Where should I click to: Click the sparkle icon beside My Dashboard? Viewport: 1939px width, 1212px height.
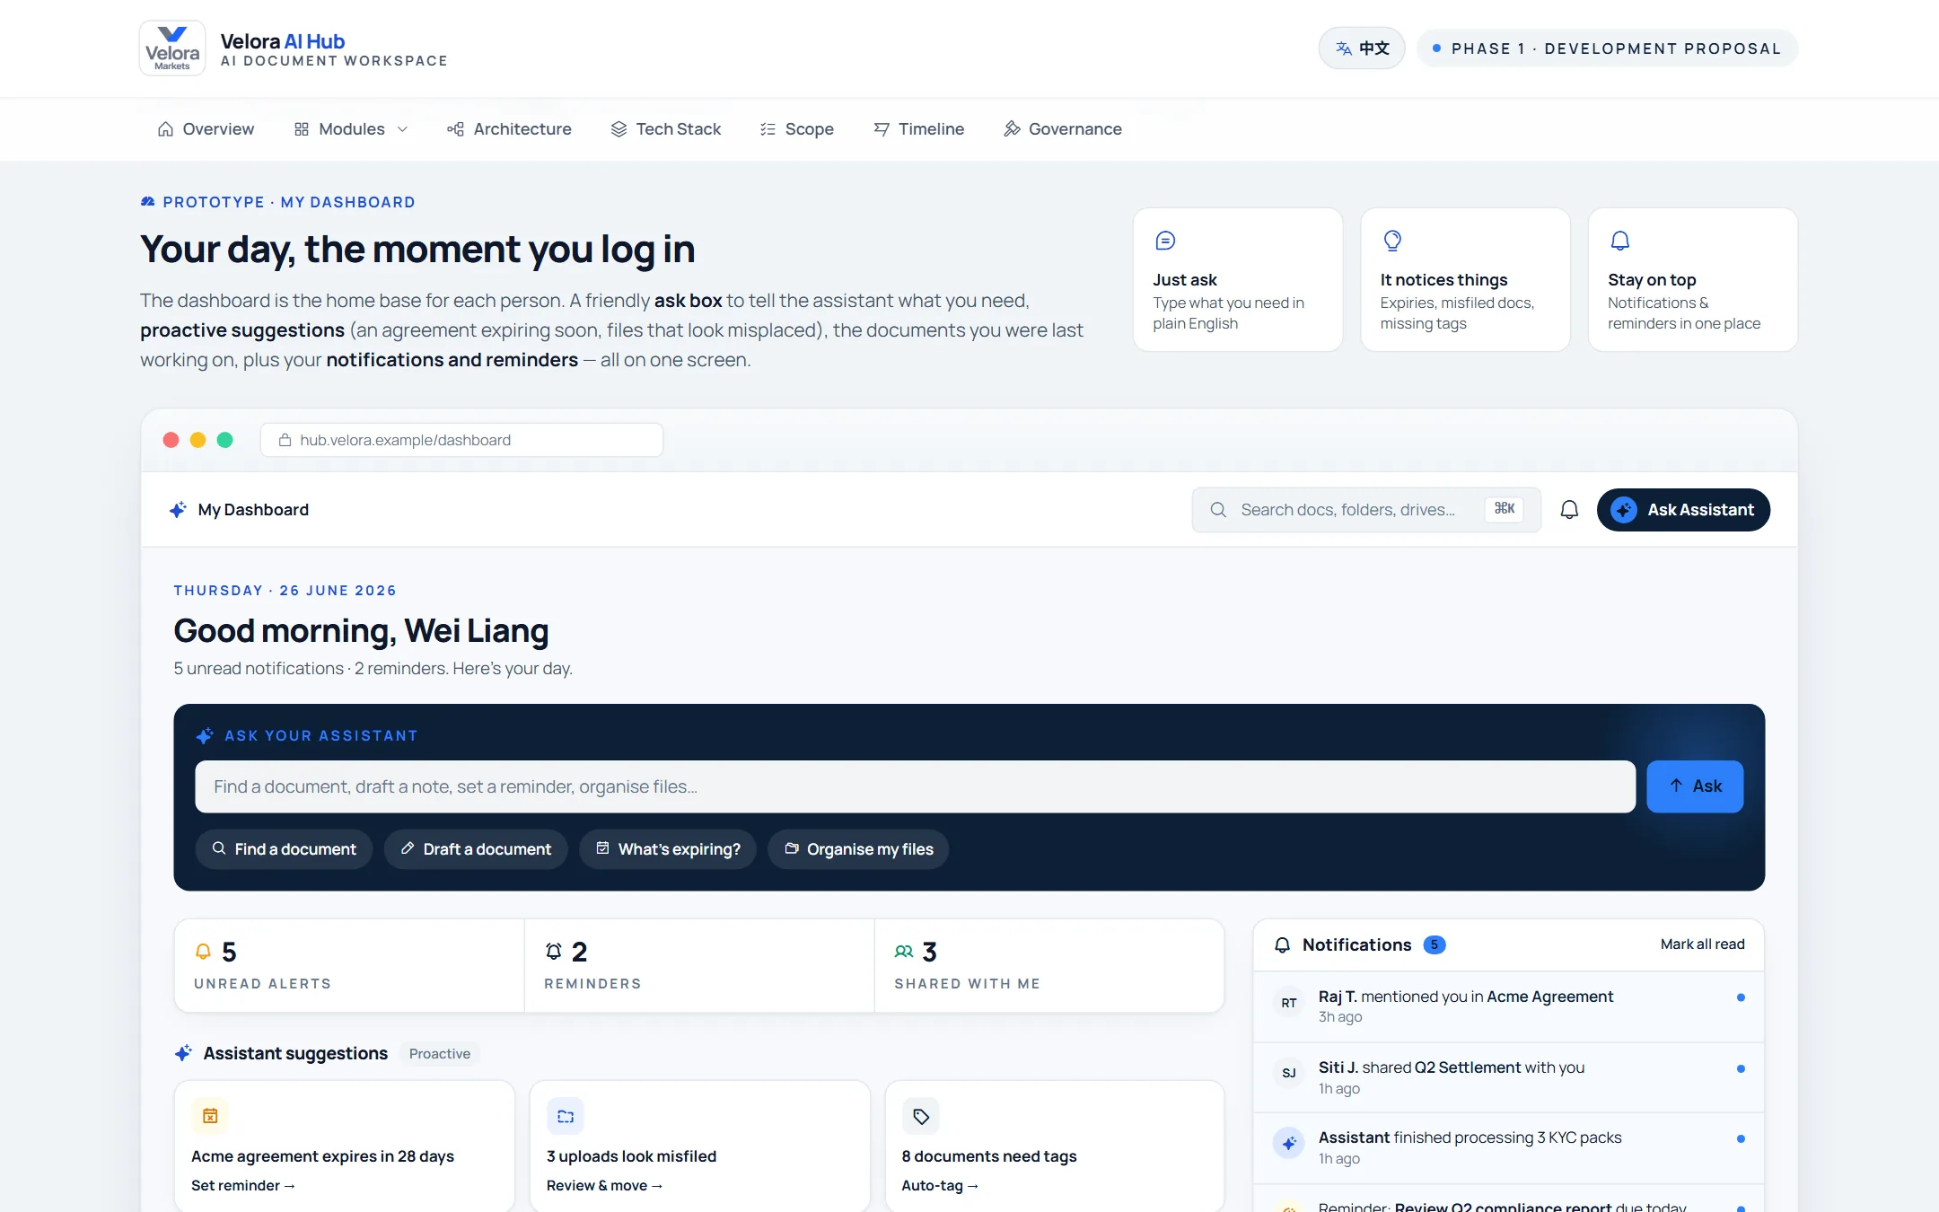[x=178, y=510]
